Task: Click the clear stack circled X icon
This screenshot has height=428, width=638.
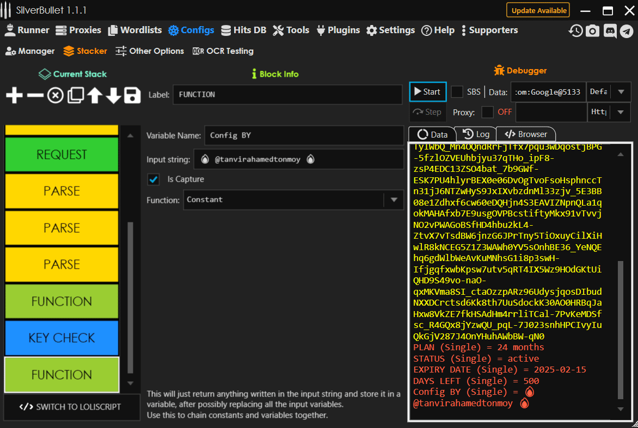Action: pos(55,96)
